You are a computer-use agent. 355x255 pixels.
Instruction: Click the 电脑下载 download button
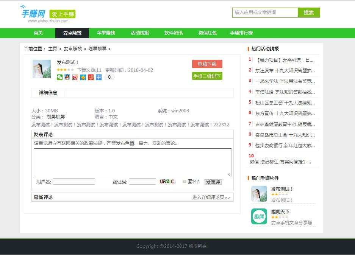click(207, 64)
